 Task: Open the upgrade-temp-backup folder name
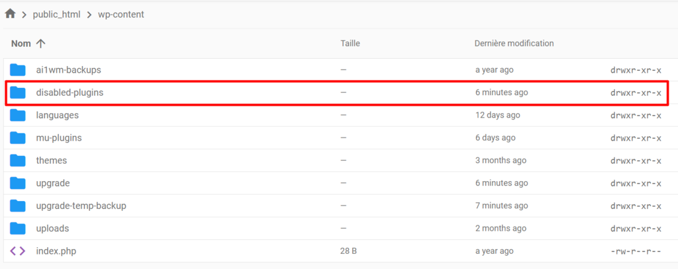(81, 206)
